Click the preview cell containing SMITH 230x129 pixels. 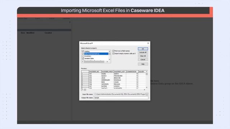120,74
